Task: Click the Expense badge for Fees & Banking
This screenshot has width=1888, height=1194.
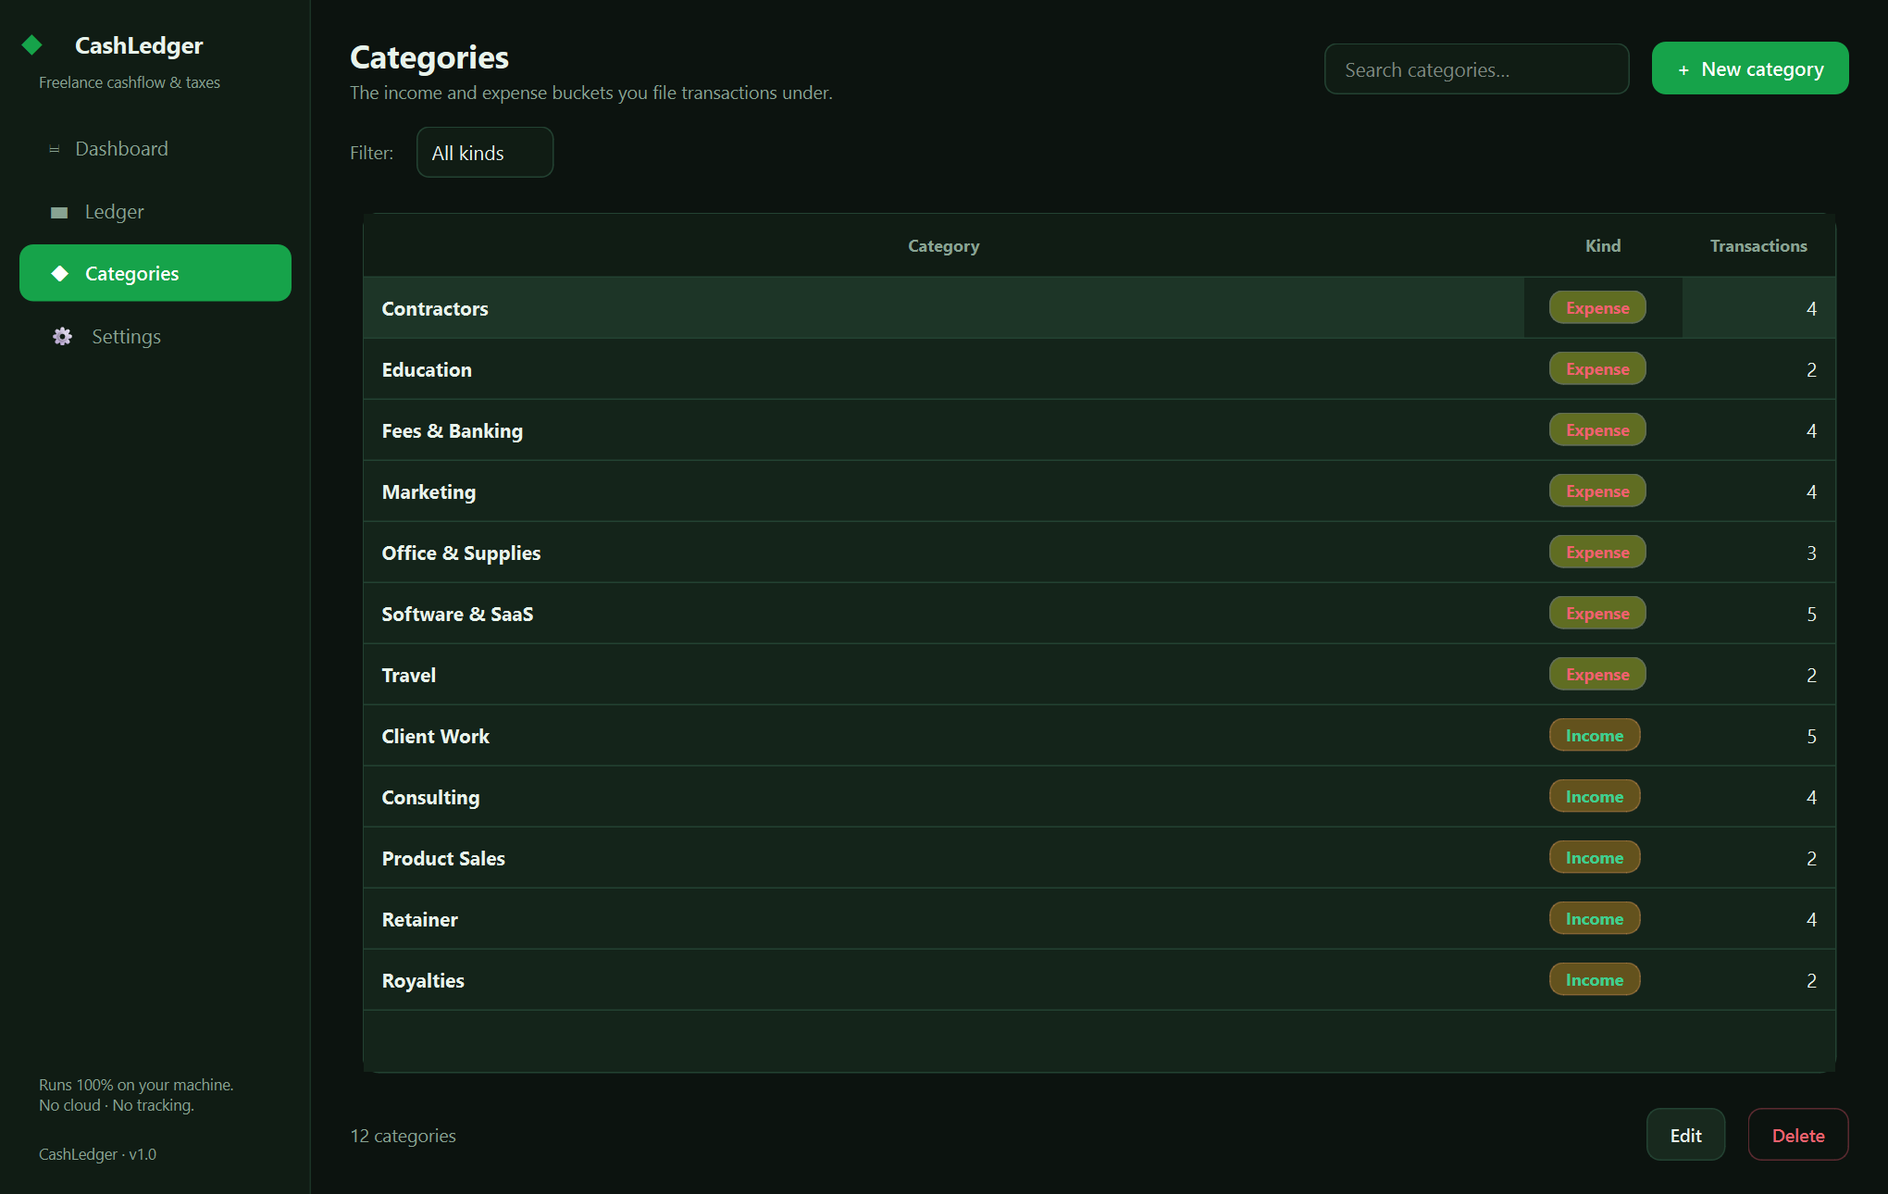Action: click(x=1597, y=429)
